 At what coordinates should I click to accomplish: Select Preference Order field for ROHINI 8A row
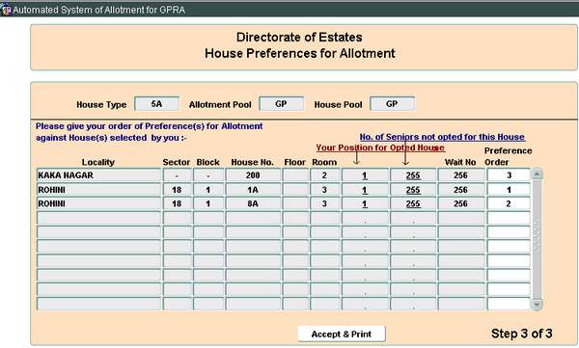click(x=509, y=203)
